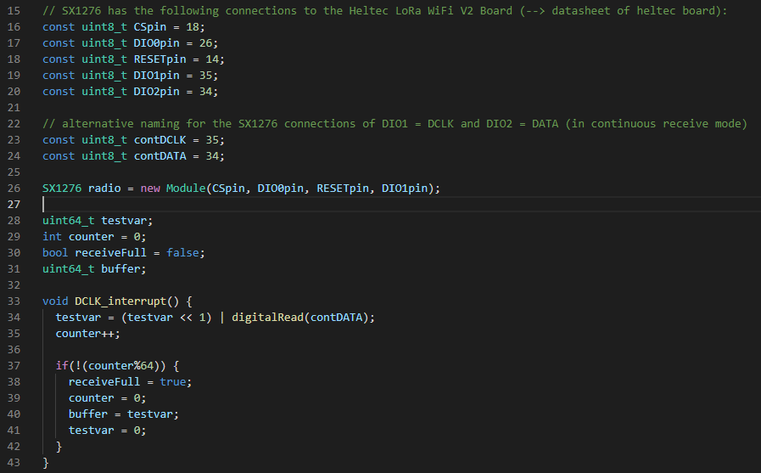The height and width of the screenshot is (473, 761).
Task: Click 'DIO1pin' in the line 19 declaration
Action: [156, 76]
